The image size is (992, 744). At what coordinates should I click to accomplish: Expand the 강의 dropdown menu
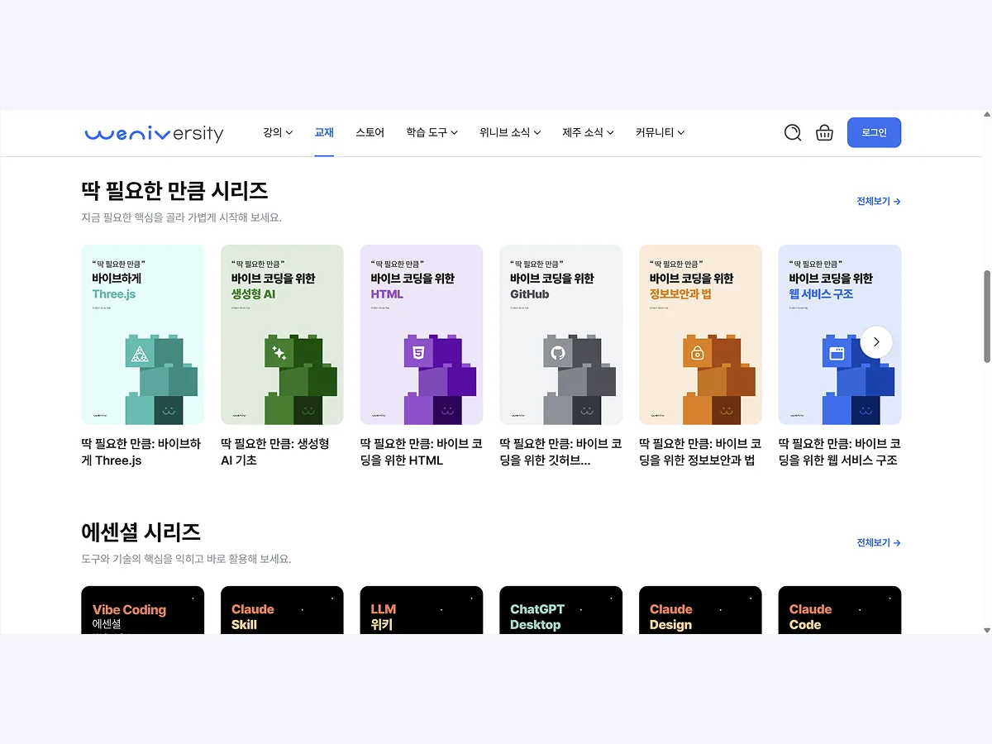(x=278, y=132)
